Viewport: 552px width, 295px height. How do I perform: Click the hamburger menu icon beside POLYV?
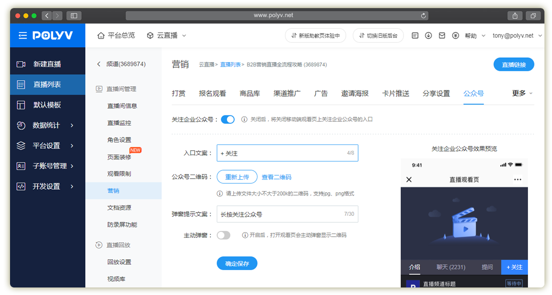point(23,36)
